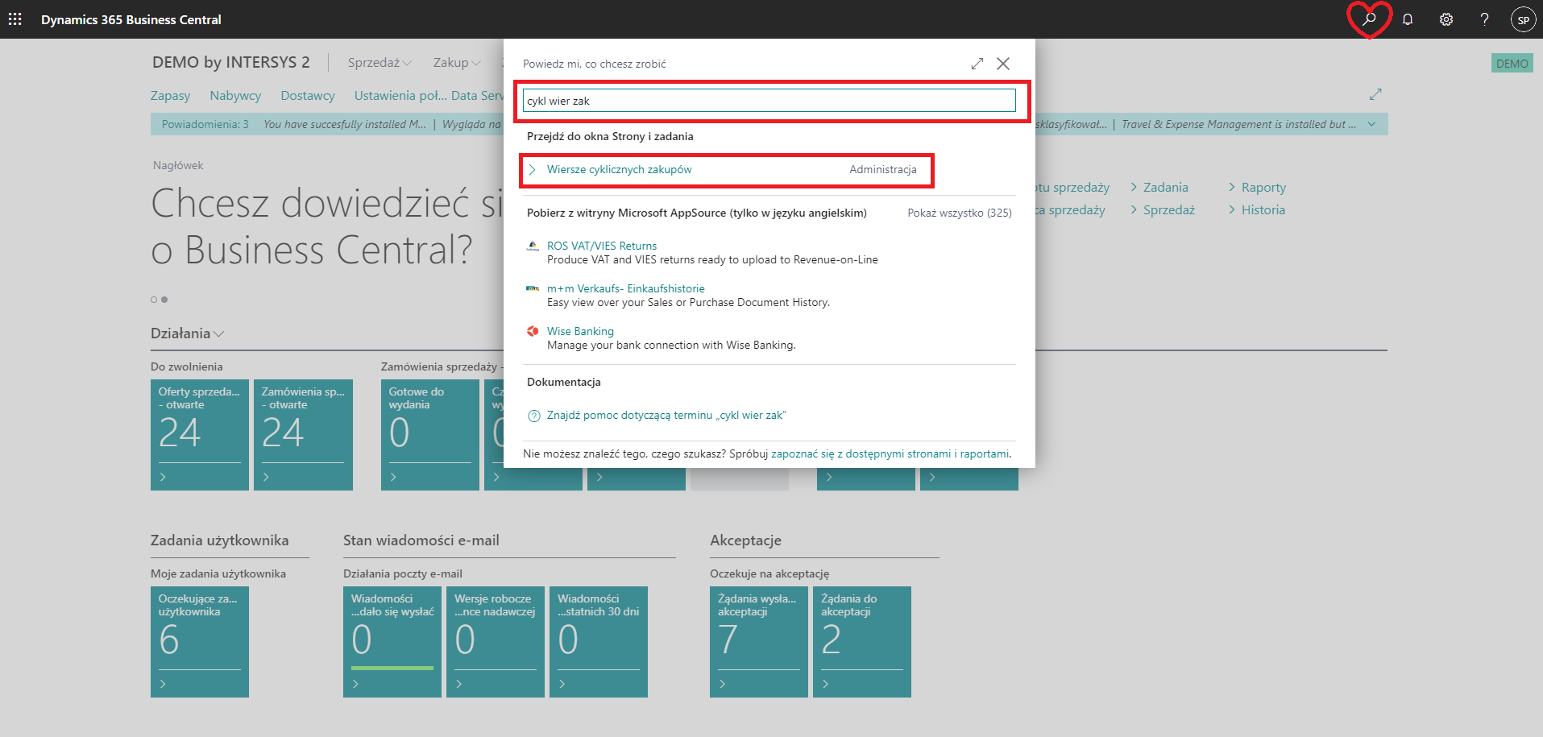Expand the notifications bar dropdown arrow
The width and height of the screenshot is (1543, 737).
point(1371,124)
